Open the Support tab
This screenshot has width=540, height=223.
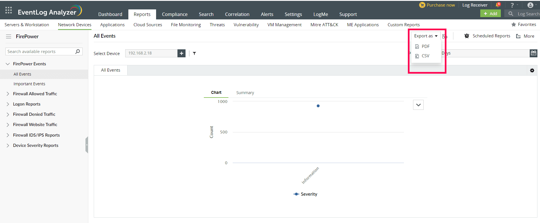(348, 14)
